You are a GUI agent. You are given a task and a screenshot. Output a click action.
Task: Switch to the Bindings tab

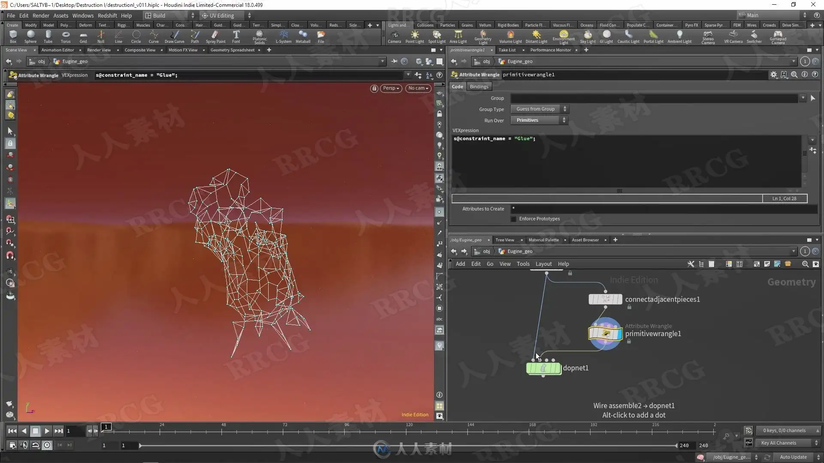click(x=479, y=87)
